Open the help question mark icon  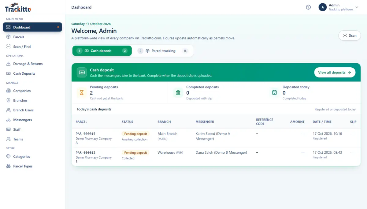click(x=308, y=7)
